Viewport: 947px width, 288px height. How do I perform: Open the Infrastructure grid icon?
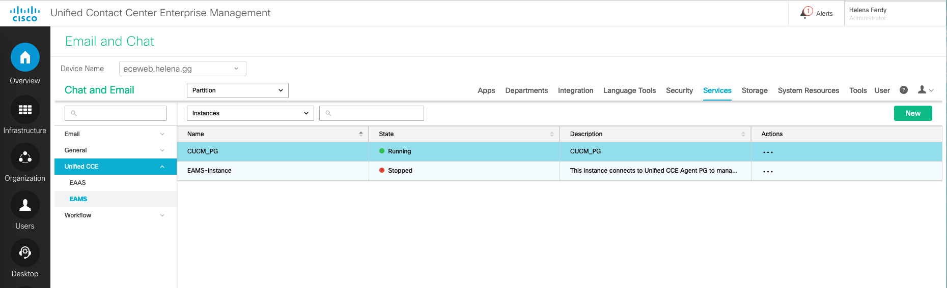tap(25, 110)
